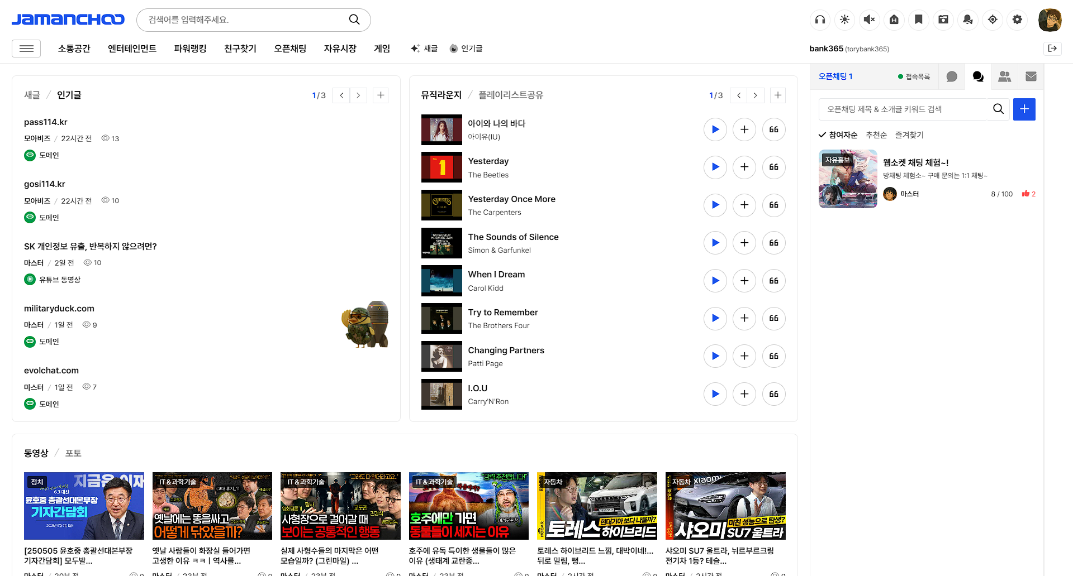The width and height of the screenshot is (1073, 576).
Task: Open the 소통공간 menu
Action: pyautogui.click(x=74, y=49)
